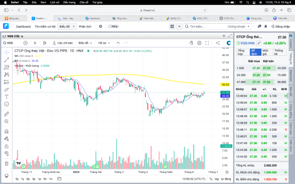Screen dimensions: 295x184
Task: Edit the VGS:HNX symbol pencil icon
Action: tap(259, 43)
